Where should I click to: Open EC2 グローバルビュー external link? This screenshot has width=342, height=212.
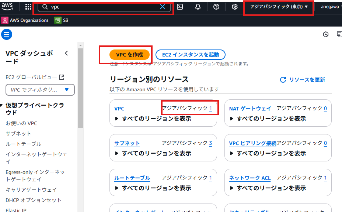click(35, 77)
